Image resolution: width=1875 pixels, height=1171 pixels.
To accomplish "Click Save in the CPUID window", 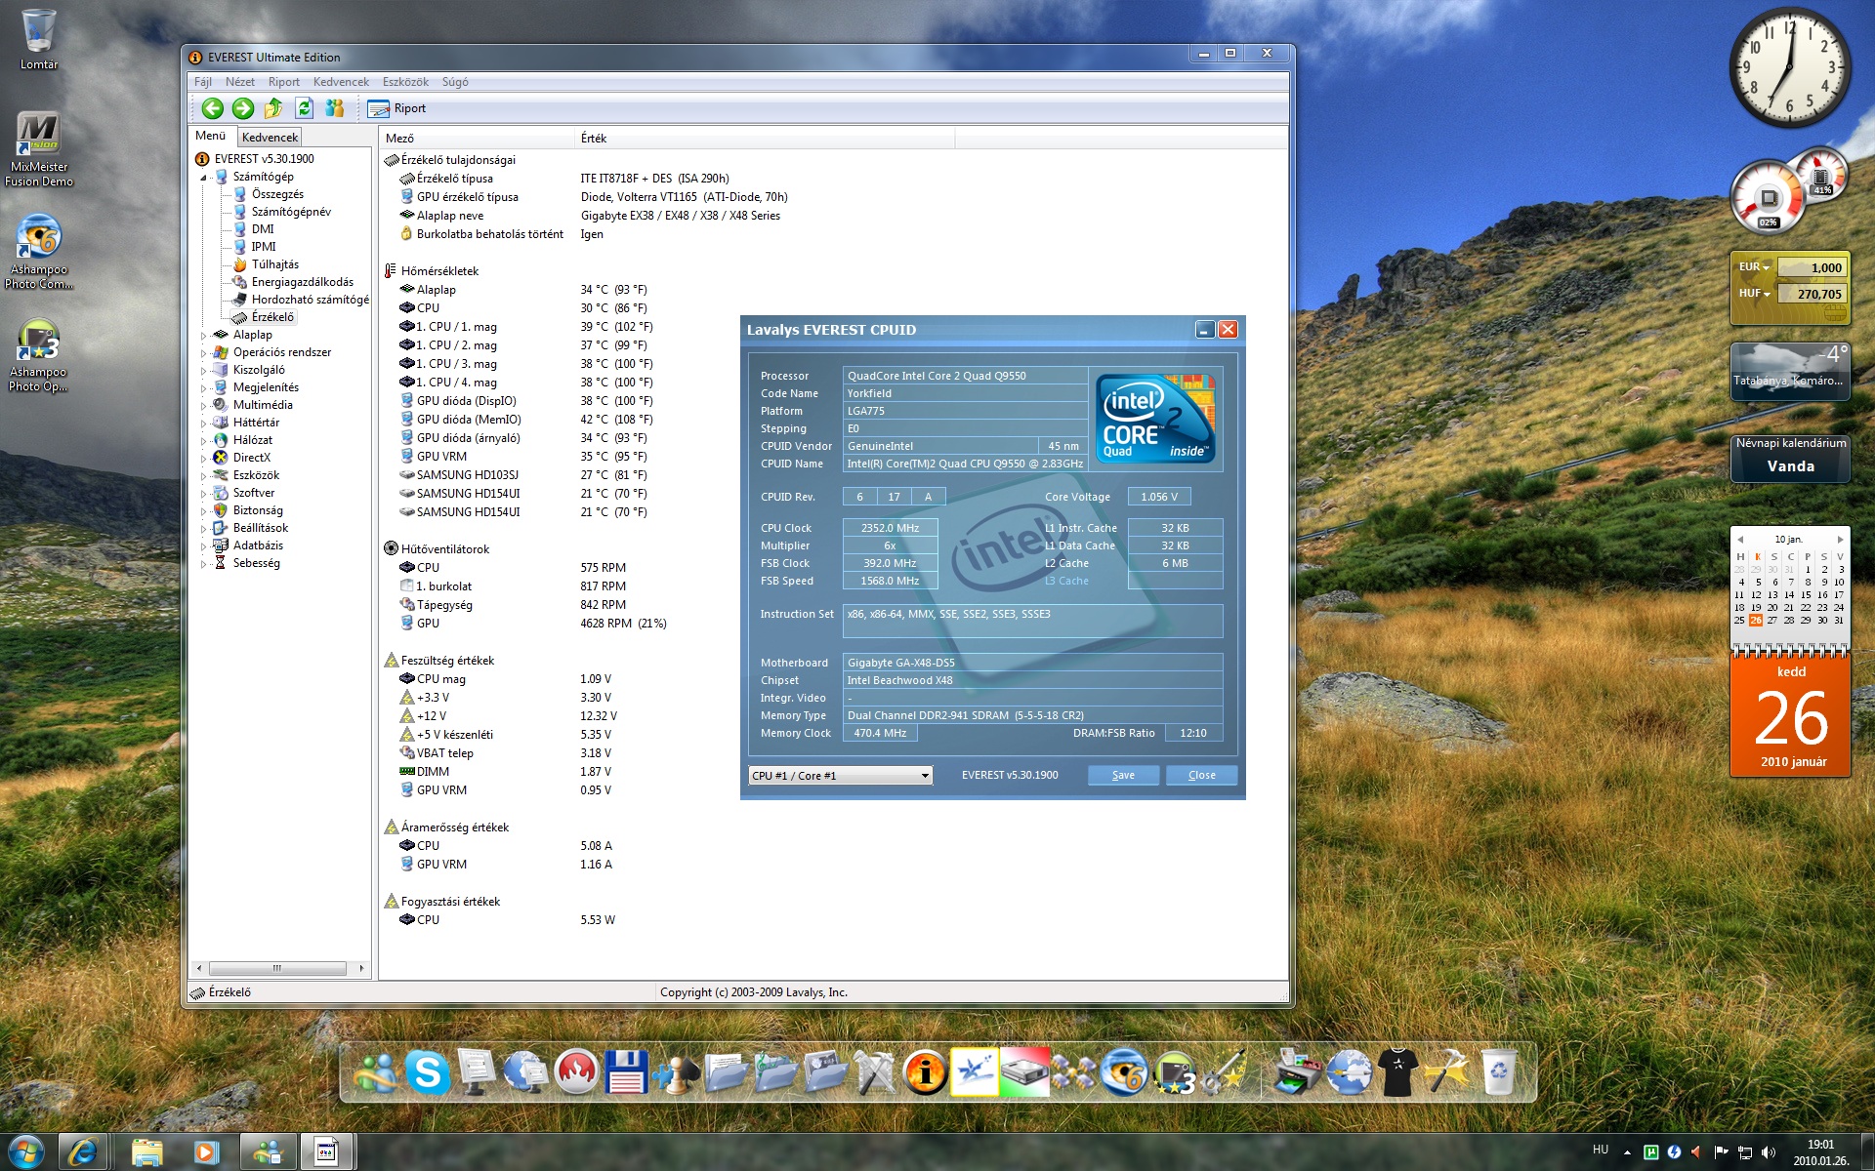I will click(1123, 775).
